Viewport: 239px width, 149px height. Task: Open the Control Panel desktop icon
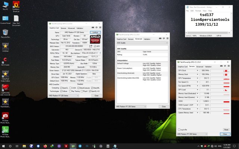pos(6,19)
